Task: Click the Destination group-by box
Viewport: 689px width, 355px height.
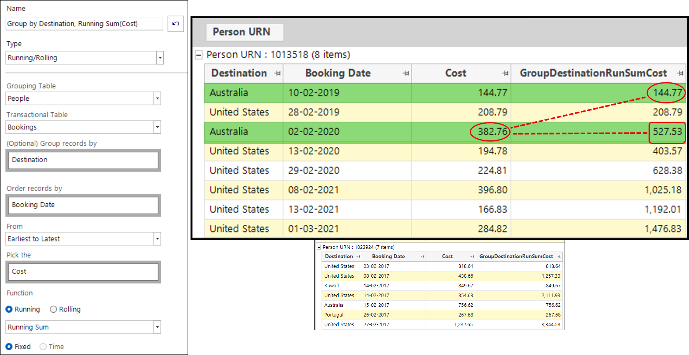Action: point(83,160)
